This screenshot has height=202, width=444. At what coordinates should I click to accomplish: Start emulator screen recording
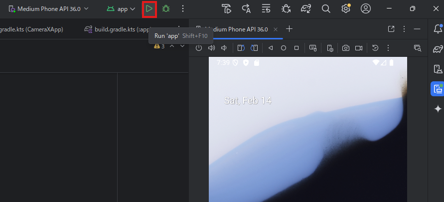[x=358, y=48]
